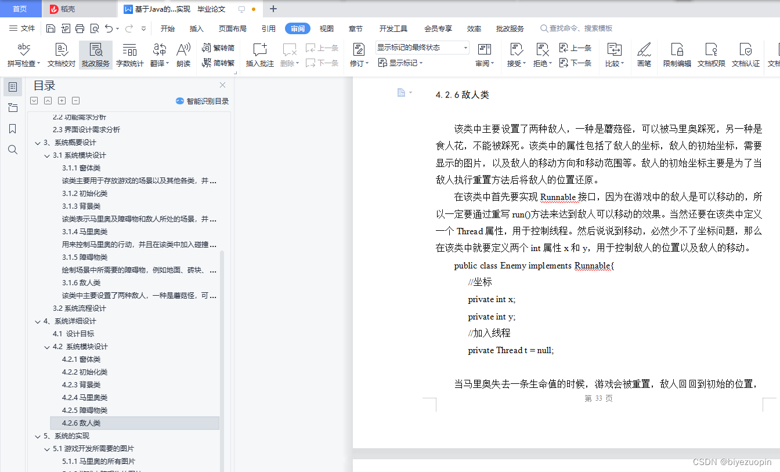Close the 目录 navigation pane
The height and width of the screenshot is (472, 780).
tap(222, 85)
